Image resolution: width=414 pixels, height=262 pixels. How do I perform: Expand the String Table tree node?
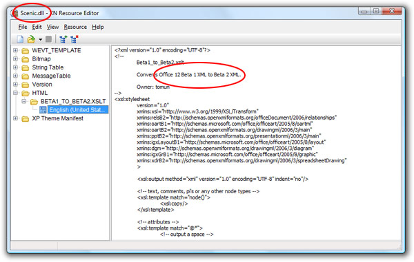[16, 67]
